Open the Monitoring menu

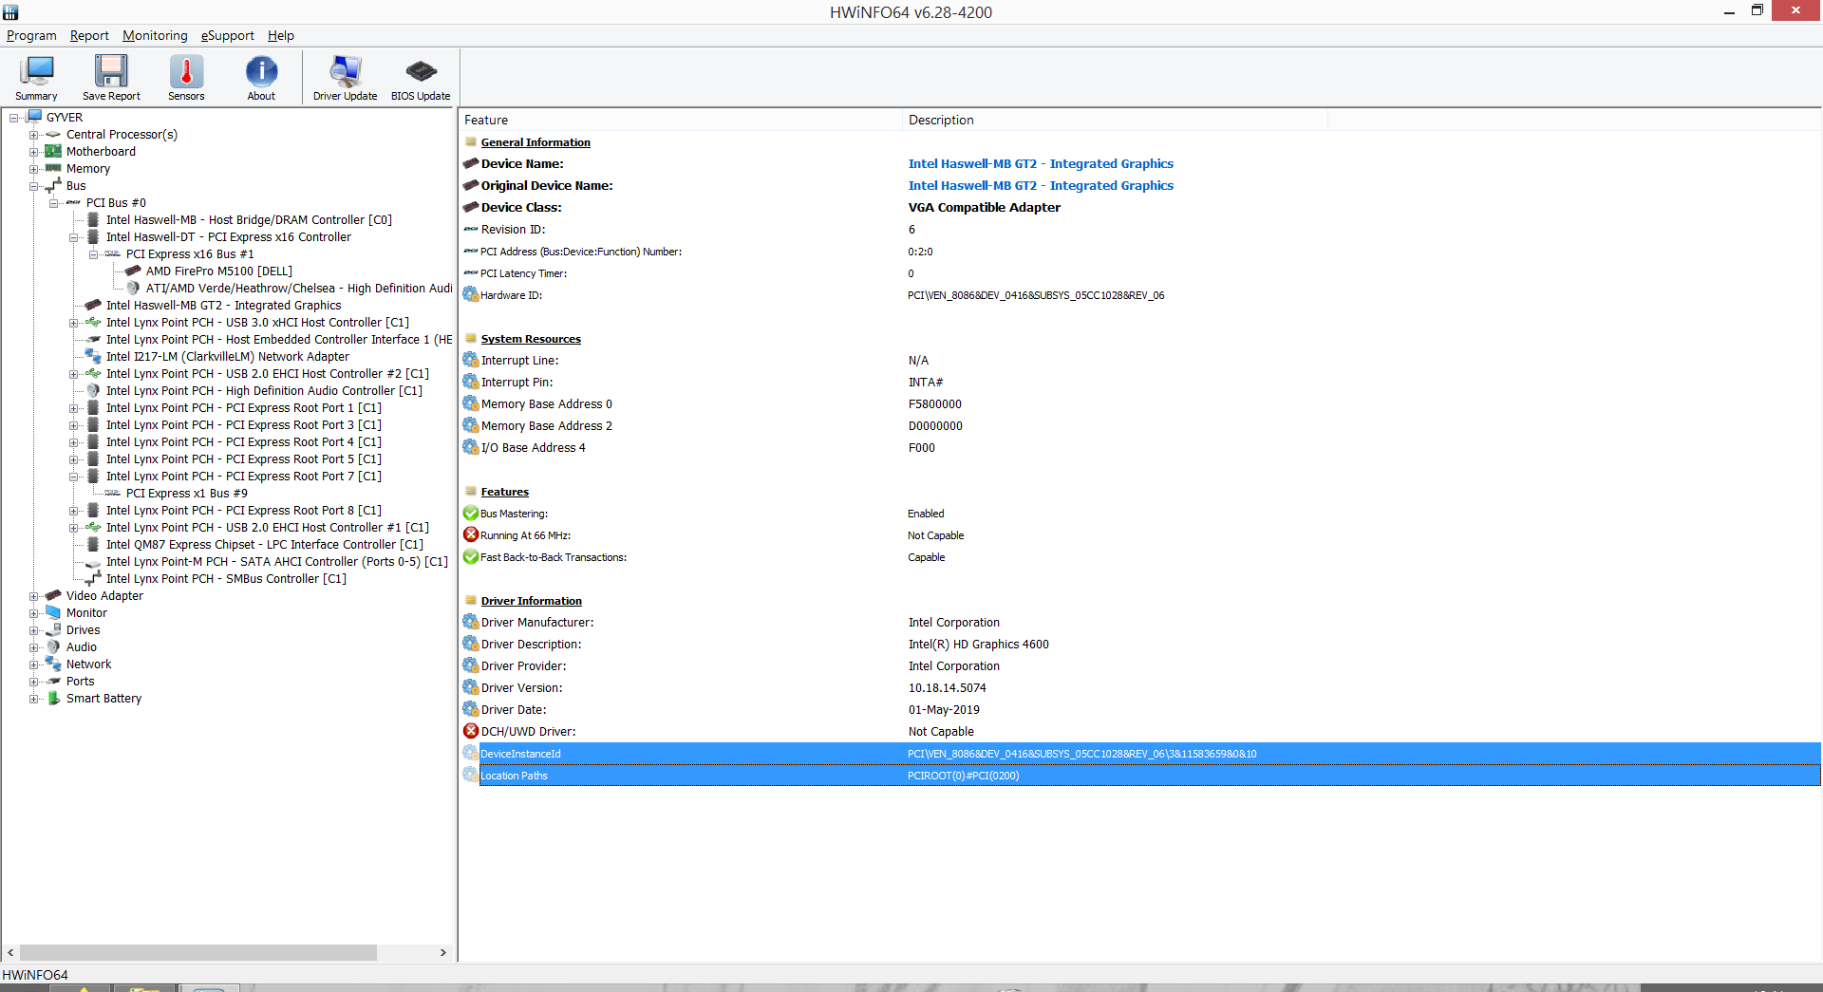[x=155, y=35]
